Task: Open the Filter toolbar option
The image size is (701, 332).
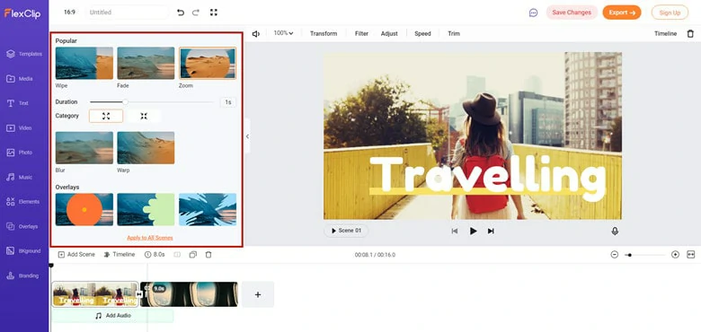Action: 361,34
